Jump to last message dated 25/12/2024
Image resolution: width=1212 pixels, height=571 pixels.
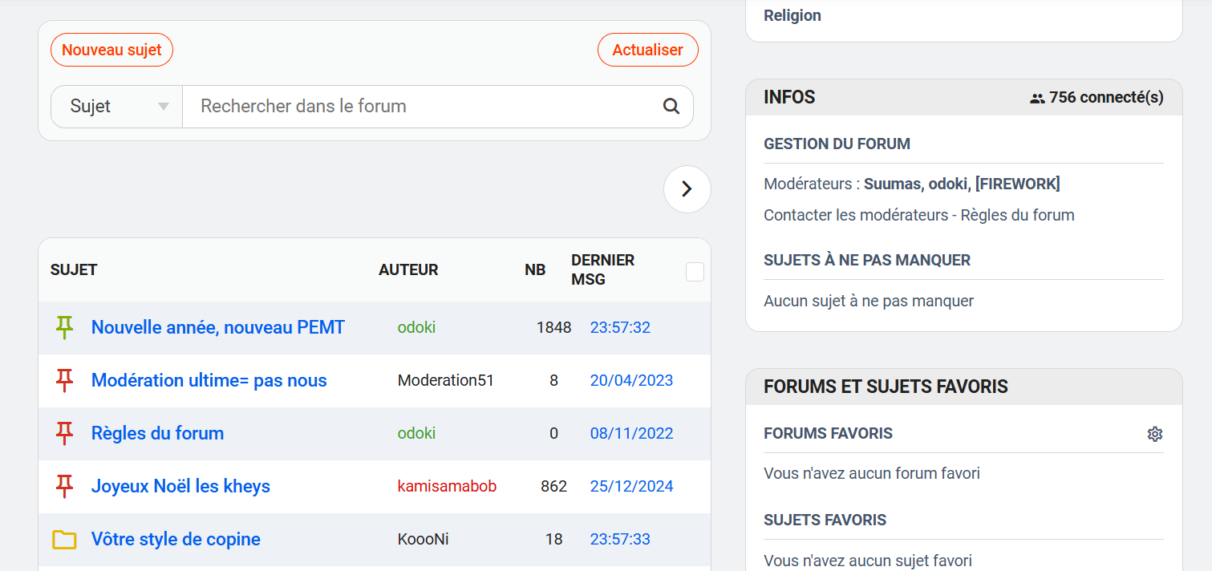click(x=631, y=486)
